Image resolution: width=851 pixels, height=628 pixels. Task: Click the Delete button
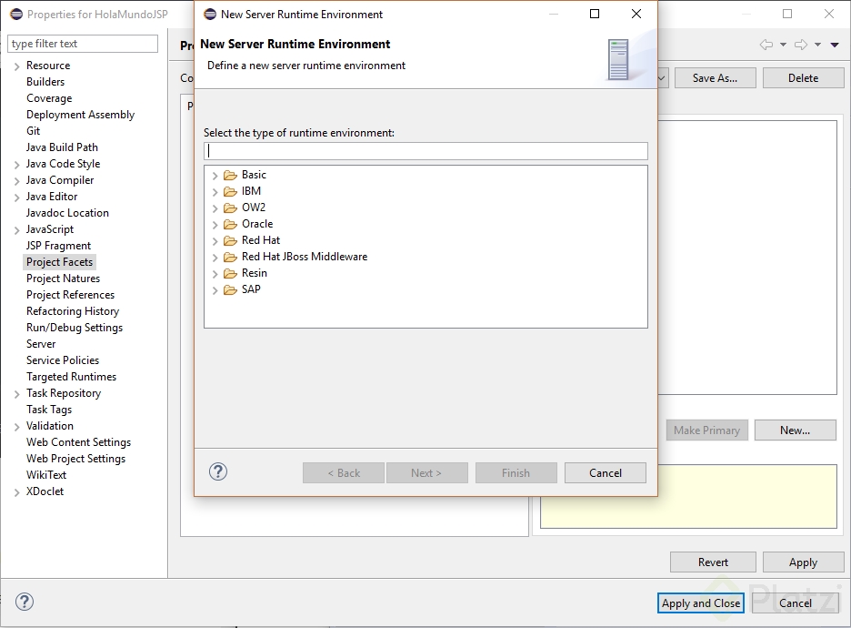click(x=803, y=77)
